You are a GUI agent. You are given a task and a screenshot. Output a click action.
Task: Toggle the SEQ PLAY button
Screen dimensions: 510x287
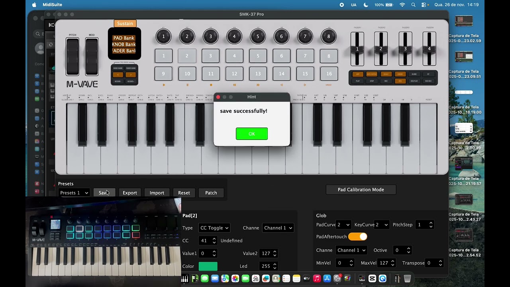coord(414,81)
